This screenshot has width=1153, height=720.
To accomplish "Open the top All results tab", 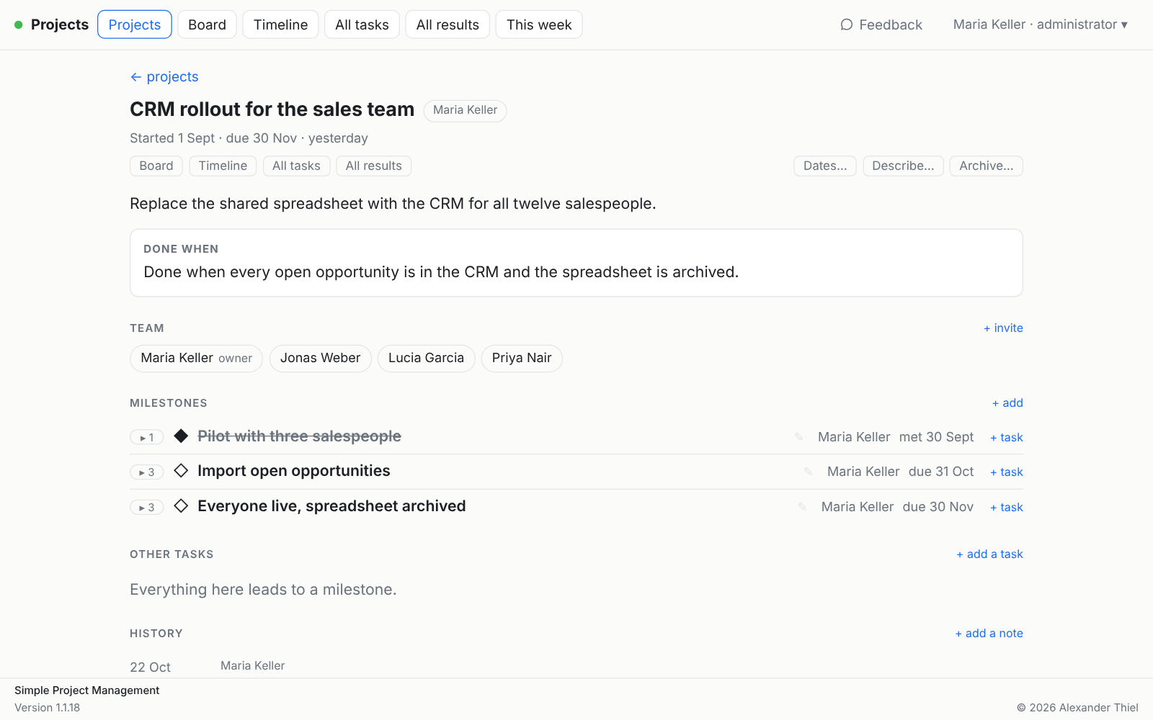I will pos(448,24).
